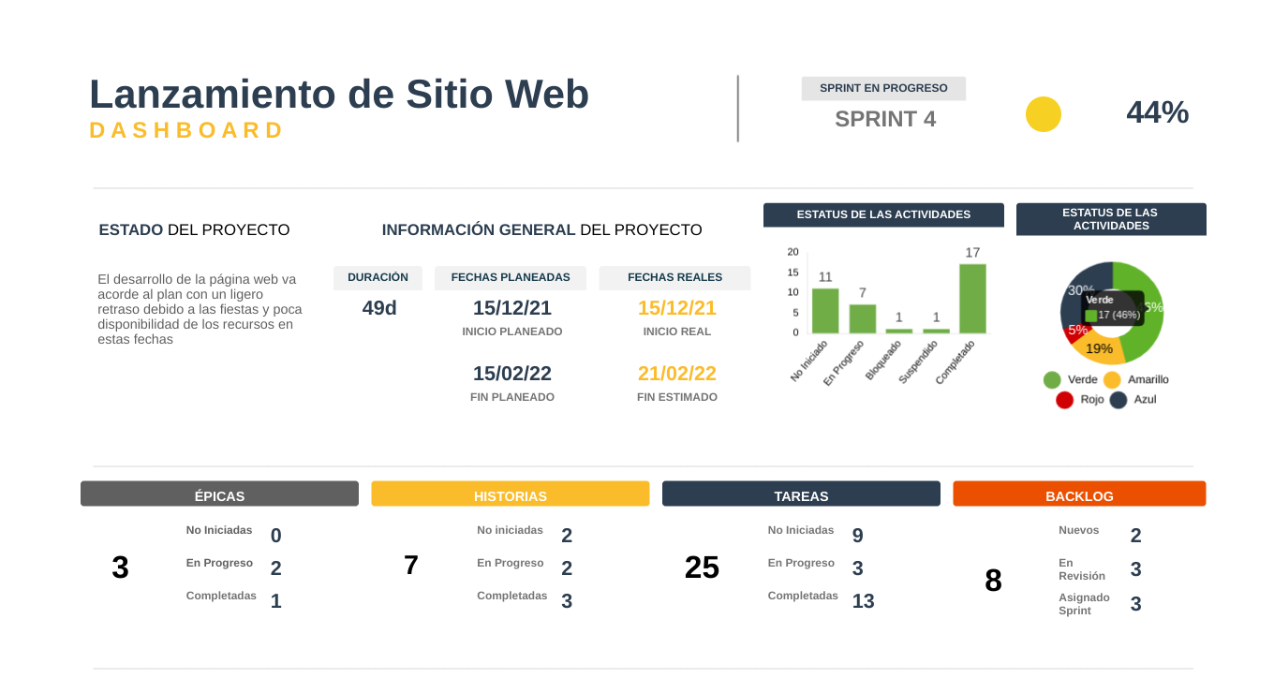The image size is (1274, 693).
Task: Toggle the Azul legend marker
Action: (1118, 400)
